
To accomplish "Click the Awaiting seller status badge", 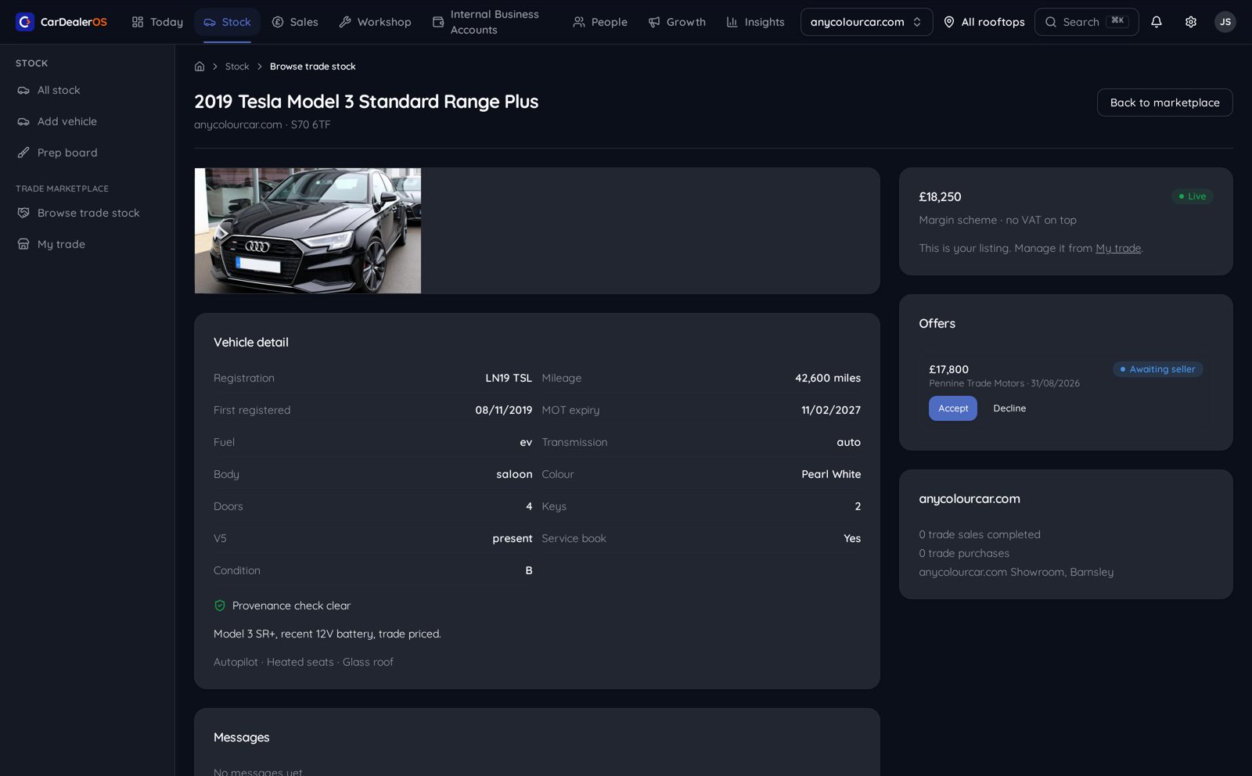I will coord(1157,369).
